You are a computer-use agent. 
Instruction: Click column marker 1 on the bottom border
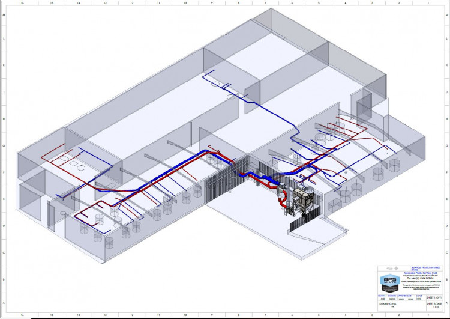pyautogui.click(x=427, y=315)
